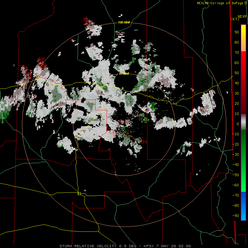The height and width of the screenshot is (248, 248).
Task: Click the 20 value on the velocity scale
Action: (237, 104)
